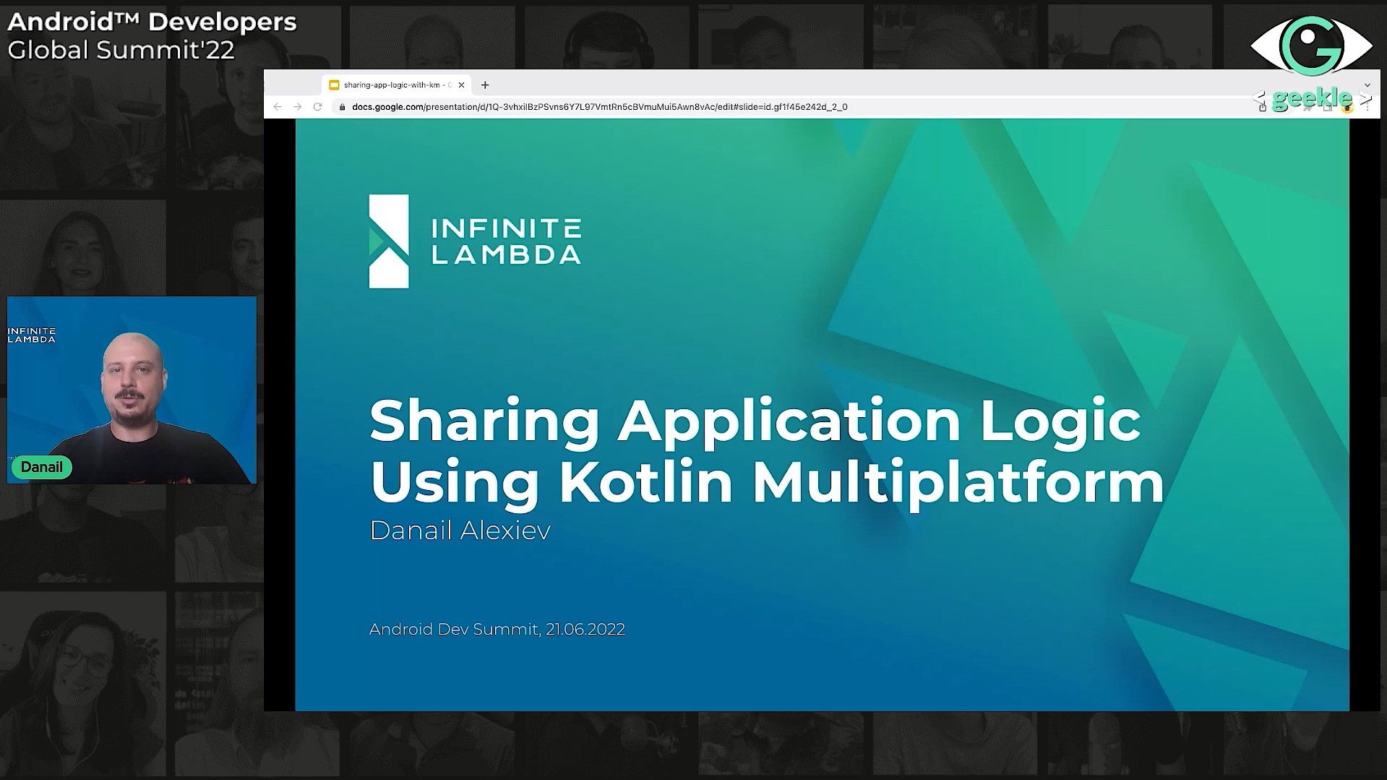The height and width of the screenshot is (780, 1387).
Task: Click the 'Android™ Developers Global Summit'22' heading
Action: [x=152, y=35]
